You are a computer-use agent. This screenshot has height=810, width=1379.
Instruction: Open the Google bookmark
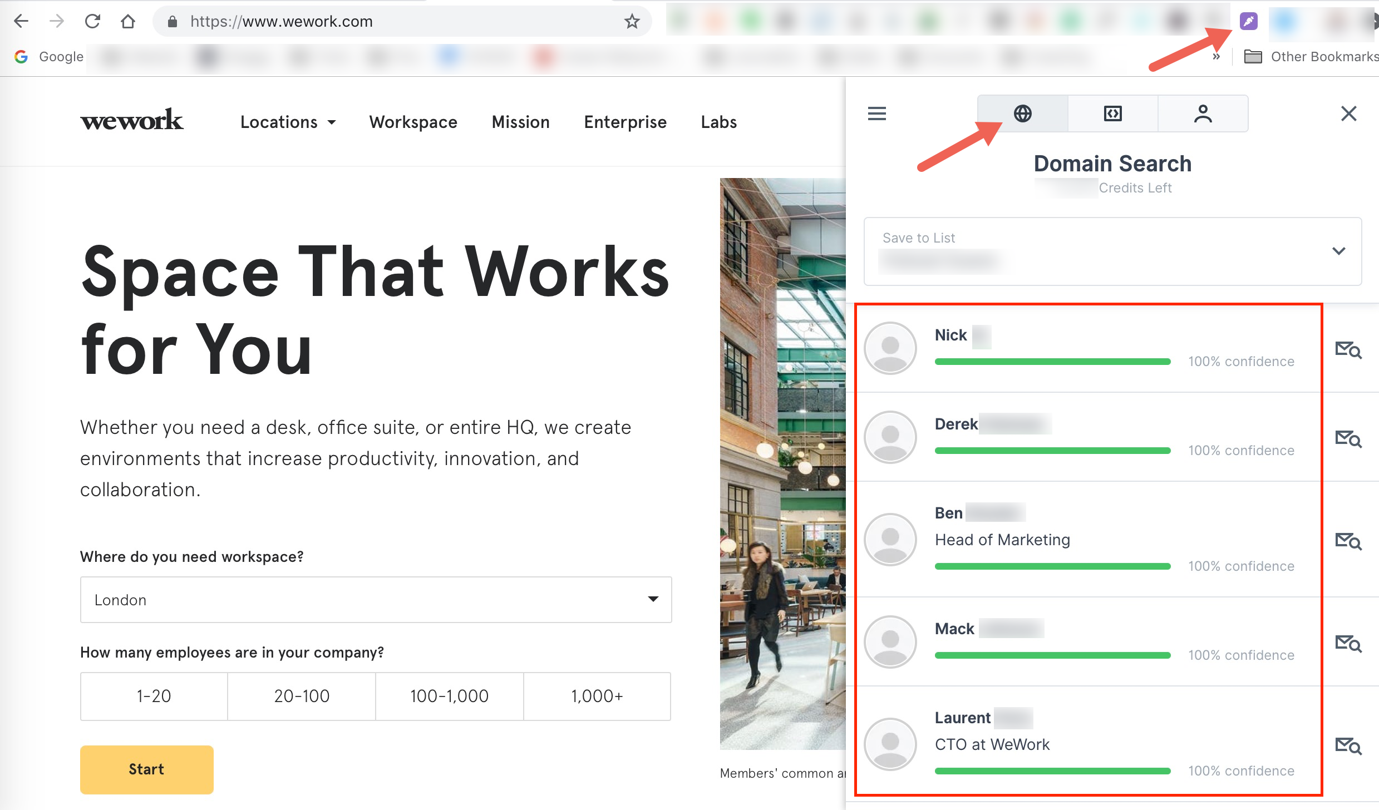pyautogui.click(x=49, y=56)
